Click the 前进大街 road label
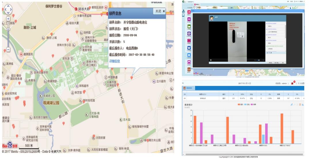 121,96
